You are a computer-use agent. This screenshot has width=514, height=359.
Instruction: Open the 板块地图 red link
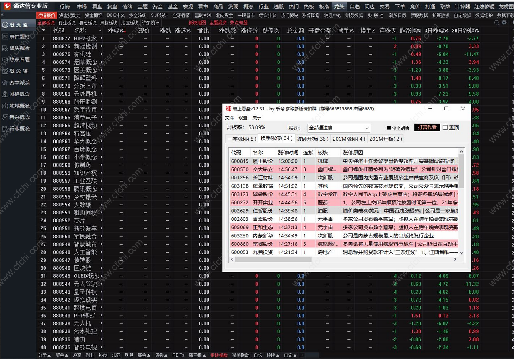197,23
